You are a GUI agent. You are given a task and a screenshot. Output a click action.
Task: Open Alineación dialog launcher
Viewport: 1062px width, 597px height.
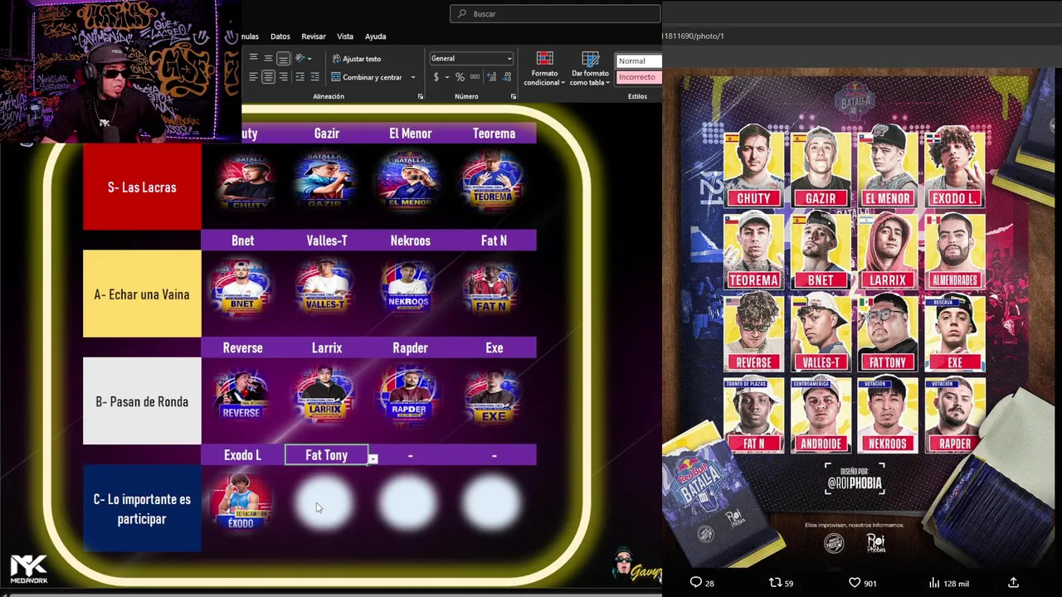pyautogui.click(x=420, y=96)
